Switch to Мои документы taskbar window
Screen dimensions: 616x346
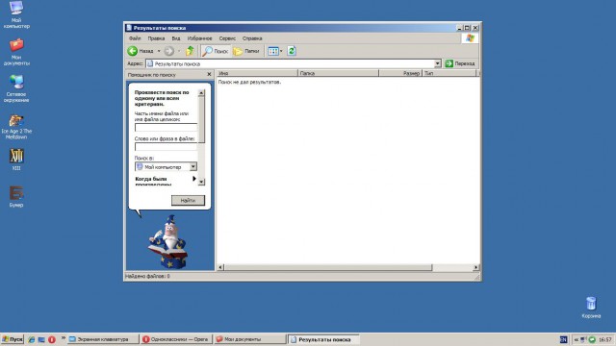[249, 339]
